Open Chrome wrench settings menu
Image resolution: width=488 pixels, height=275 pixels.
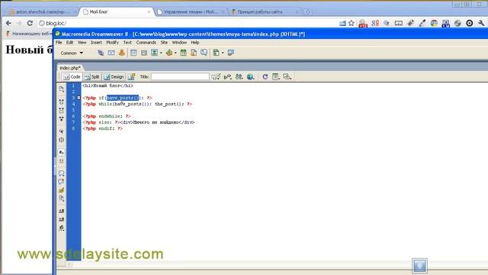[481, 23]
